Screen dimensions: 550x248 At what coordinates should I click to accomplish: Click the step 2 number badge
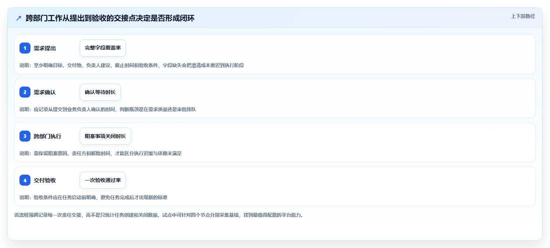[x=25, y=92]
